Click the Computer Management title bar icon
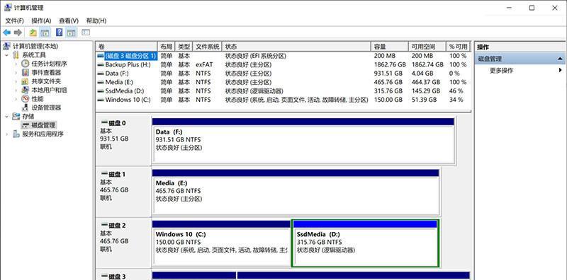Image resolution: width=567 pixels, height=280 pixels. coord(8,8)
